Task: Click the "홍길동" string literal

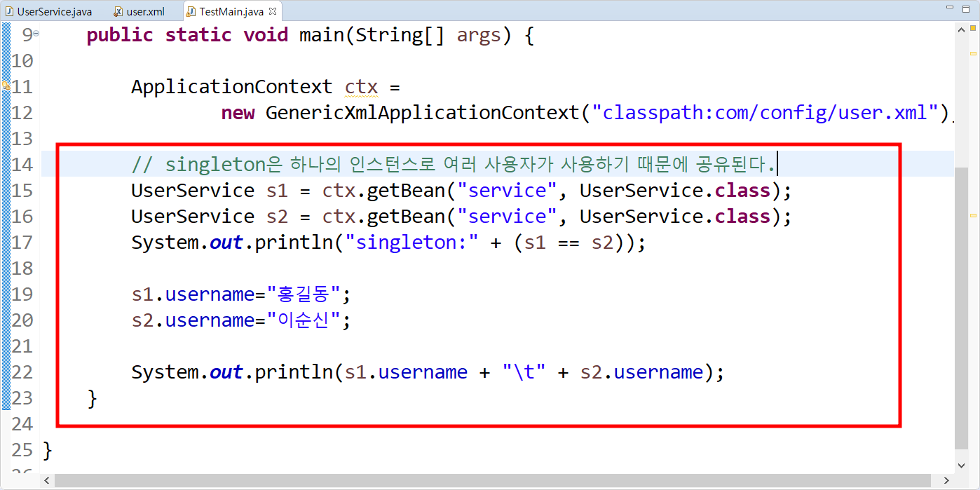Action: [x=302, y=294]
